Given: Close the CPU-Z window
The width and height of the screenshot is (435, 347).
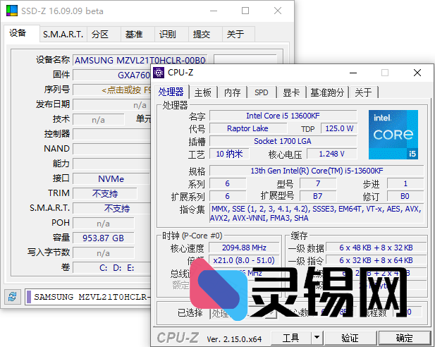Looking at the screenshot, I should 417,73.
